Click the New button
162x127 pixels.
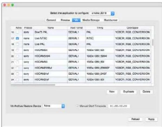(x=112, y=92)
